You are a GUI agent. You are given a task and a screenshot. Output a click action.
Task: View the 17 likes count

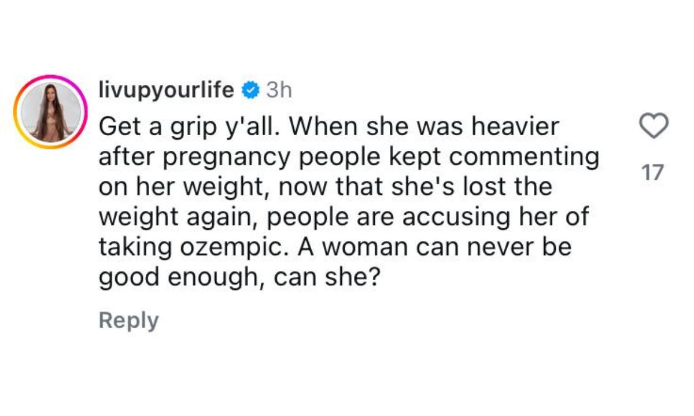653,173
